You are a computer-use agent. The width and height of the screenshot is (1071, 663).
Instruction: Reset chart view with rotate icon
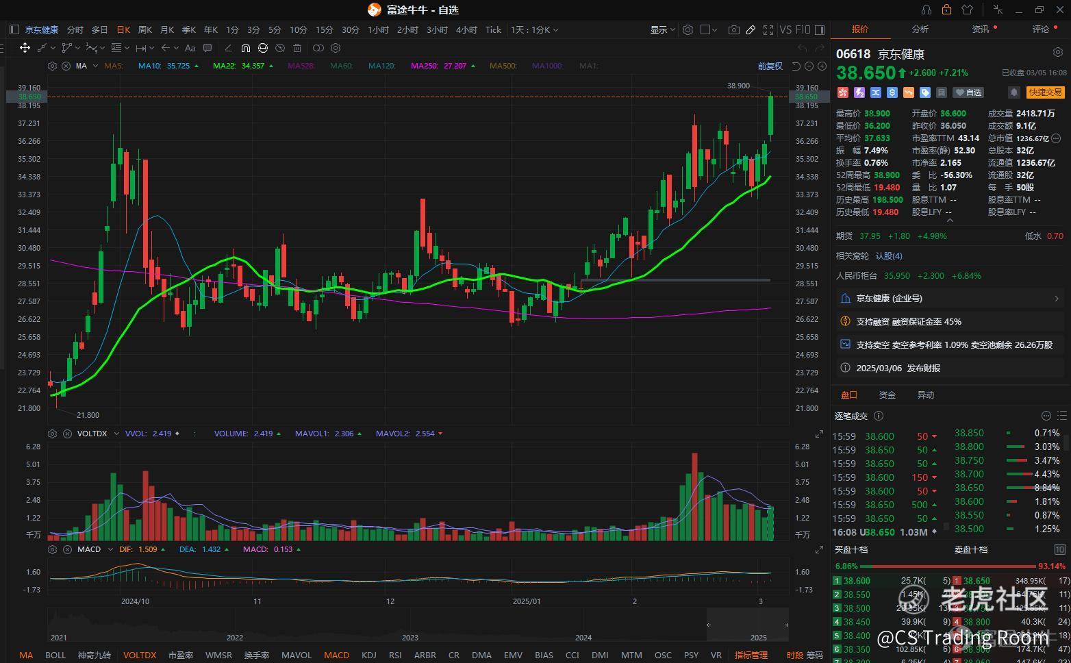click(x=796, y=66)
